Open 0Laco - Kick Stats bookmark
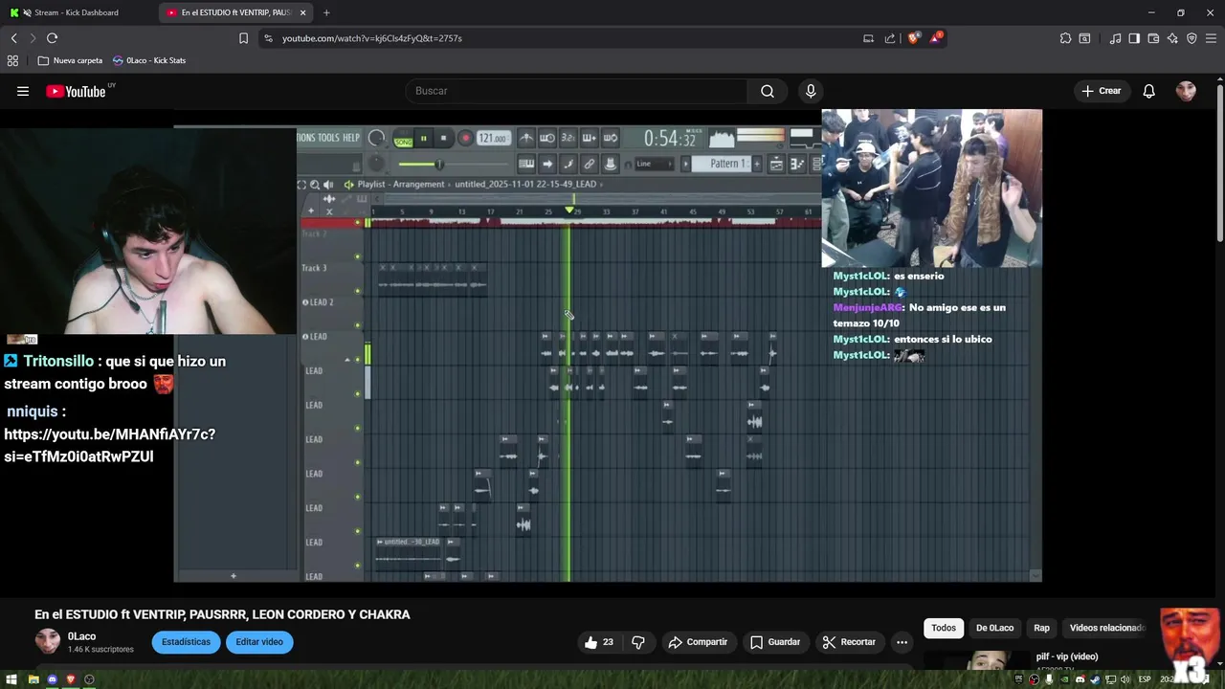 click(149, 60)
